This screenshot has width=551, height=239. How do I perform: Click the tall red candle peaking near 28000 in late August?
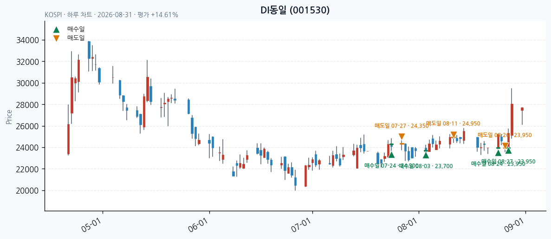[512, 119]
